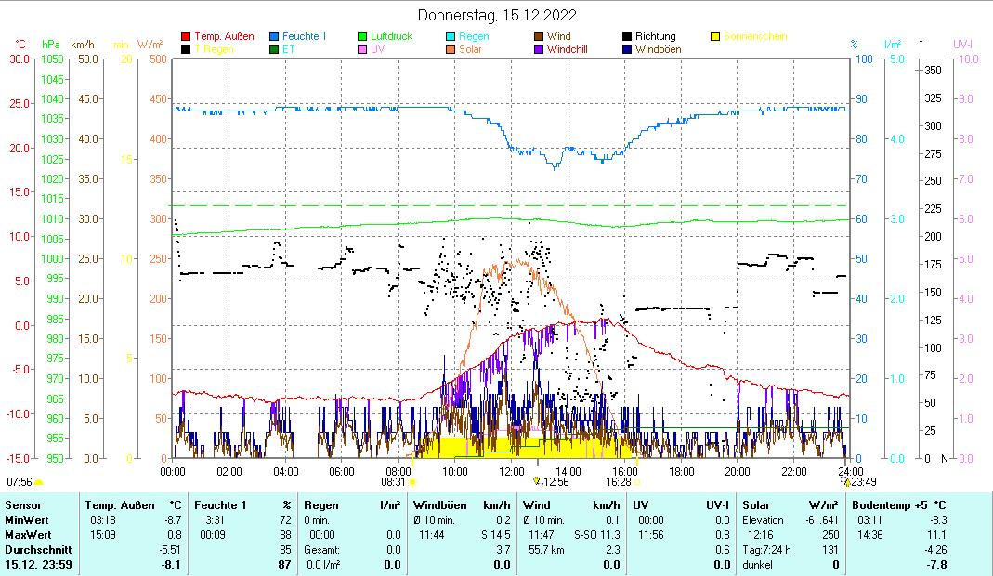The image size is (993, 576).
Task: Click the sunrise marker next to 08:31
Action: pos(412,482)
